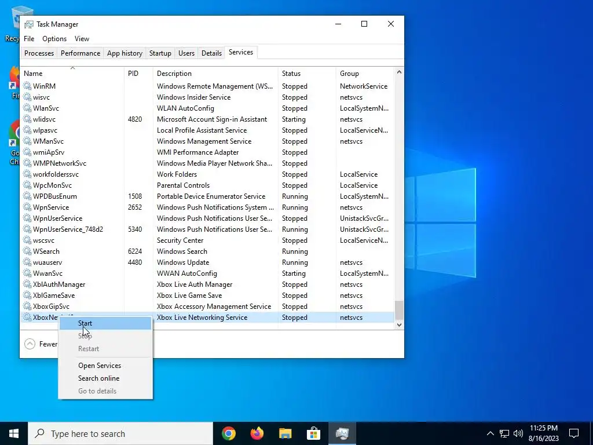
Task: Click gear icon beside WinRM service
Action: pyautogui.click(x=27, y=86)
